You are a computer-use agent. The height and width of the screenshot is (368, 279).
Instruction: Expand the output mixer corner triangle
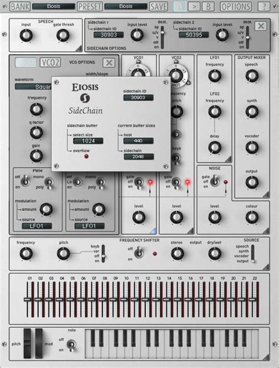coord(266,194)
